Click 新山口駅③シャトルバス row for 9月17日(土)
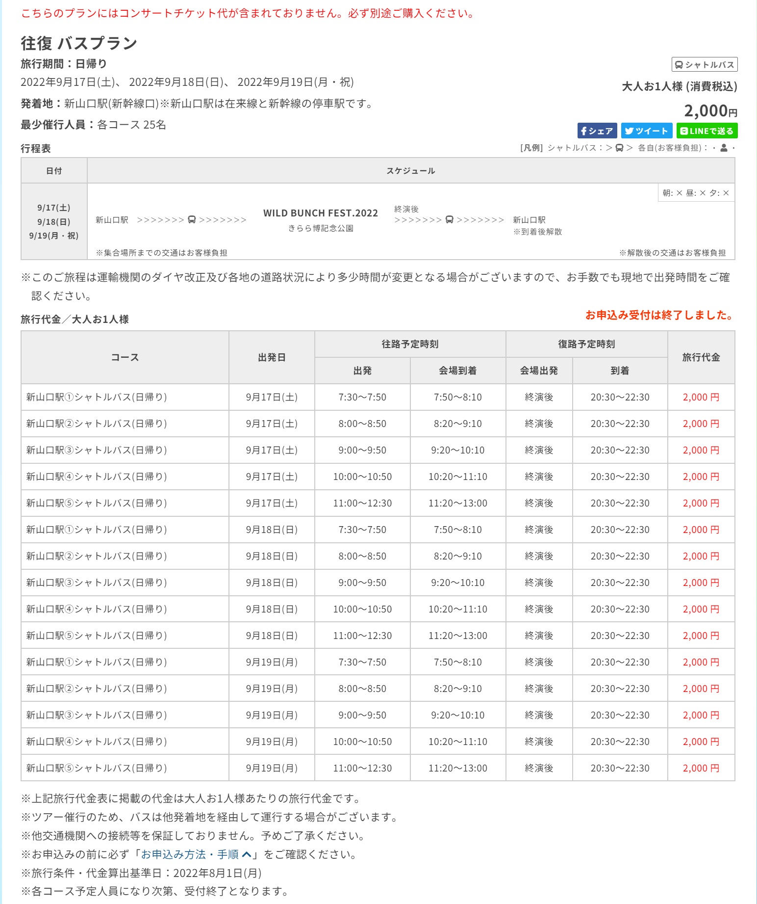Viewport: 757px width, 904px height. click(x=378, y=450)
